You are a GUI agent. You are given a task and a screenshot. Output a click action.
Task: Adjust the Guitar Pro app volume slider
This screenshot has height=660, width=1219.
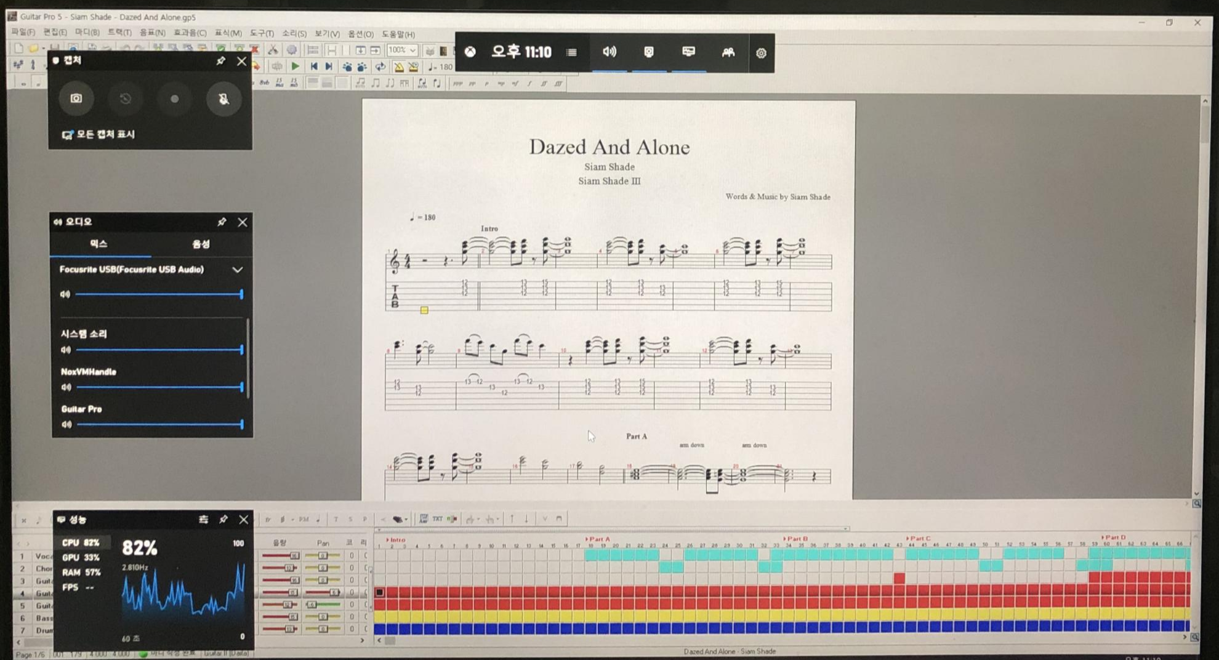159,424
